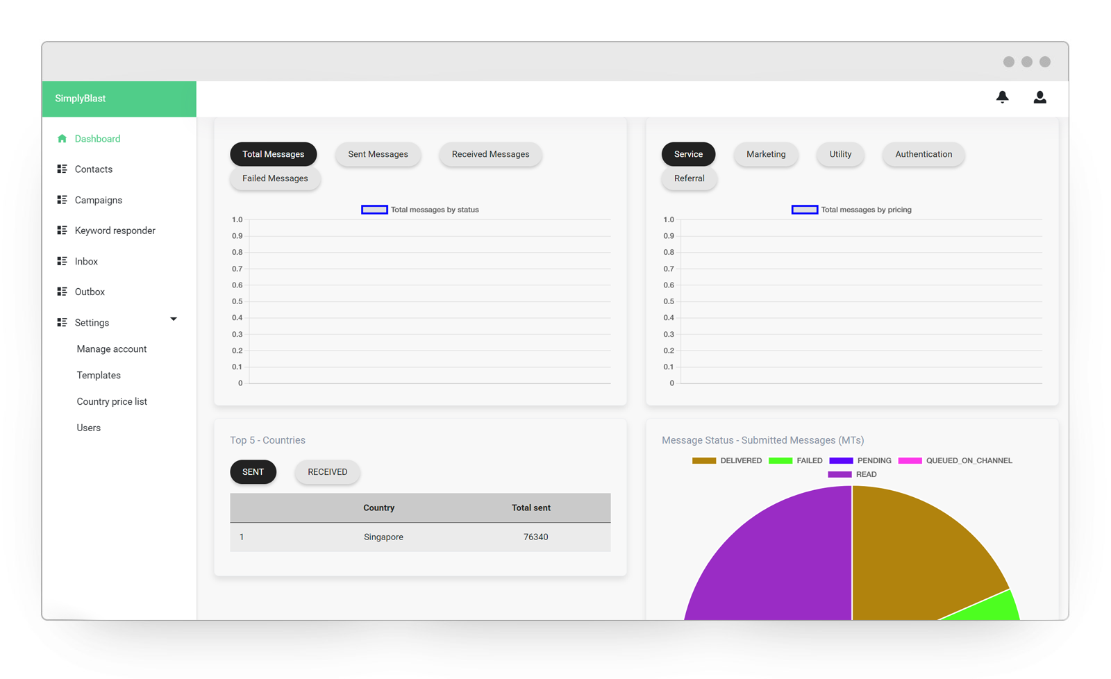Click the Keyword responder sidebar icon

pos(62,230)
